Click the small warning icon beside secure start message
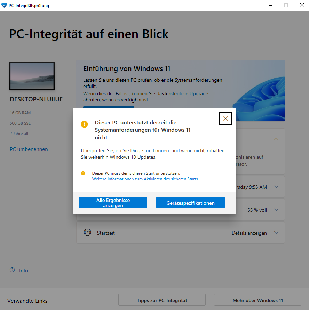Viewport: 309px width, 310px height. click(x=83, y=173)
